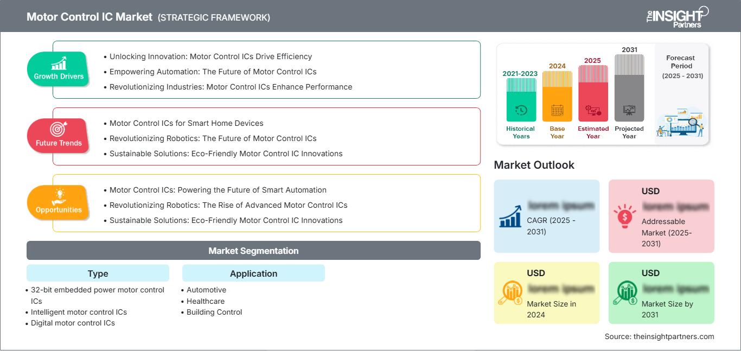Image resolution: width=741 pixels, height=351 pixels.
Task: Click the Market Size by 2031 icon
Action: (x=625, y=293)
